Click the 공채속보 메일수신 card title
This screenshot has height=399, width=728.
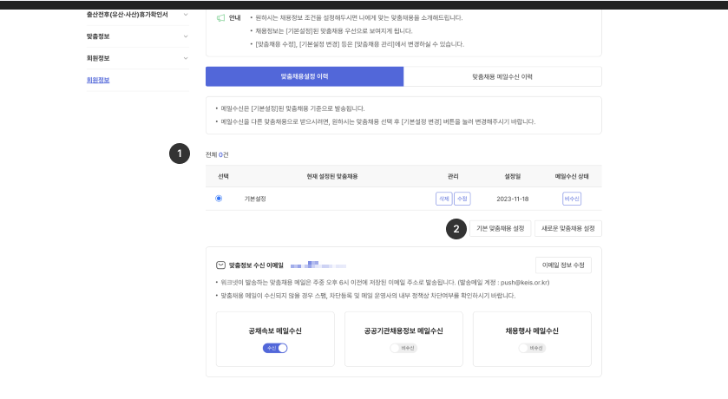point(275,330)
